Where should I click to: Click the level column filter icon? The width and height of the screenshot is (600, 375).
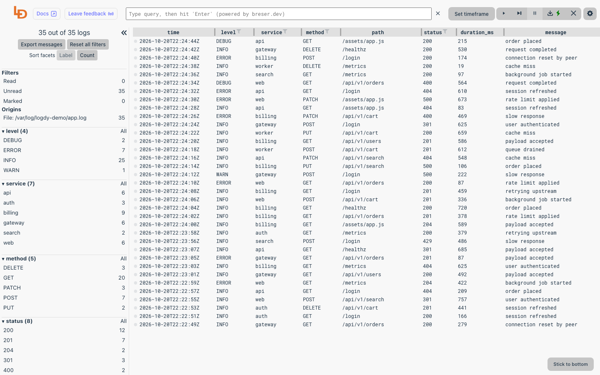click(239, 32)
